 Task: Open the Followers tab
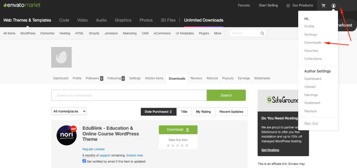[x=92, y=78]
